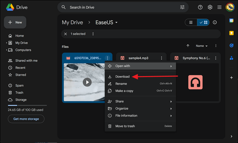Open more sort options three-dot menu
The width and height of the screenshot is (238, 143).
[x=216, y=46]
